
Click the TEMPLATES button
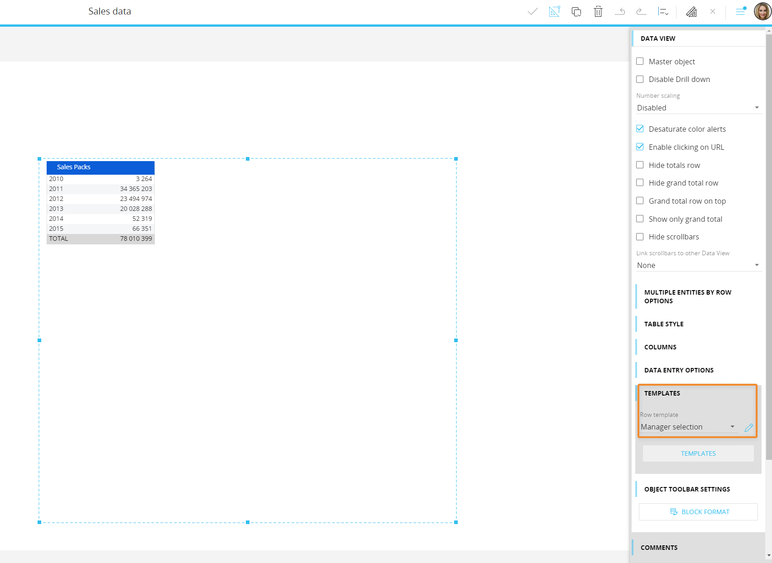point(698,453)
